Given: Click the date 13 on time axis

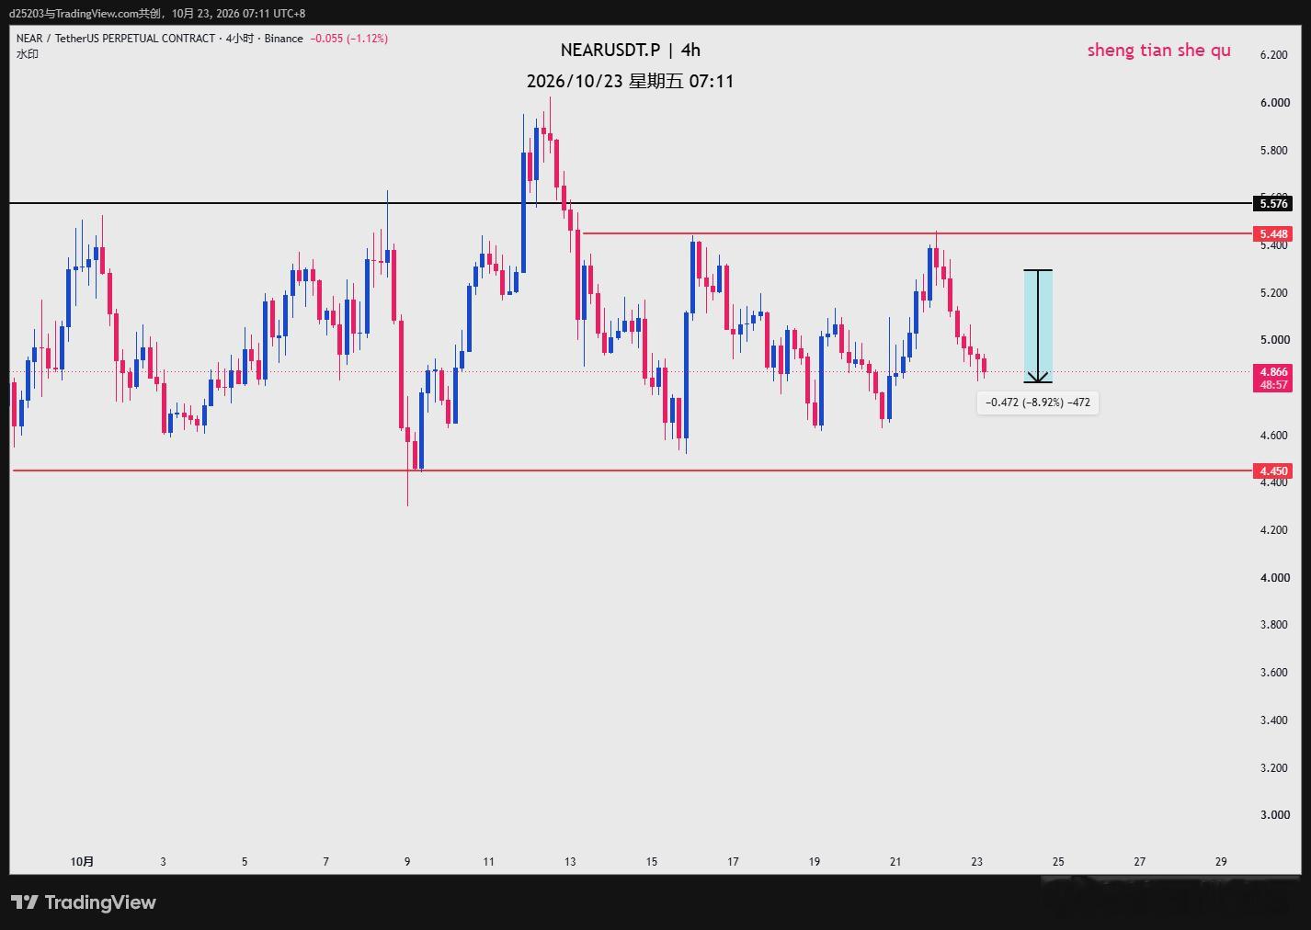Looking at the screenshot, I should coord(570,861).
